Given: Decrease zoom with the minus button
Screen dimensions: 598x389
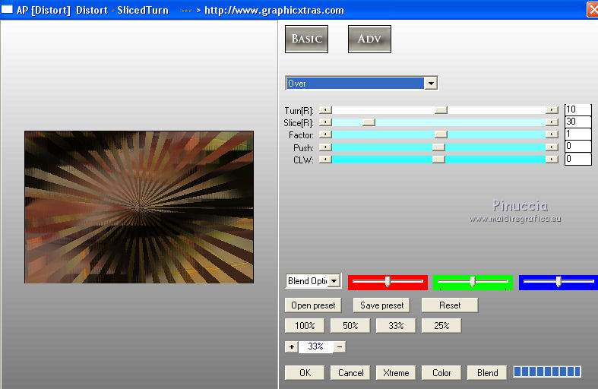Looking at the screenshot, I should 340,346.
